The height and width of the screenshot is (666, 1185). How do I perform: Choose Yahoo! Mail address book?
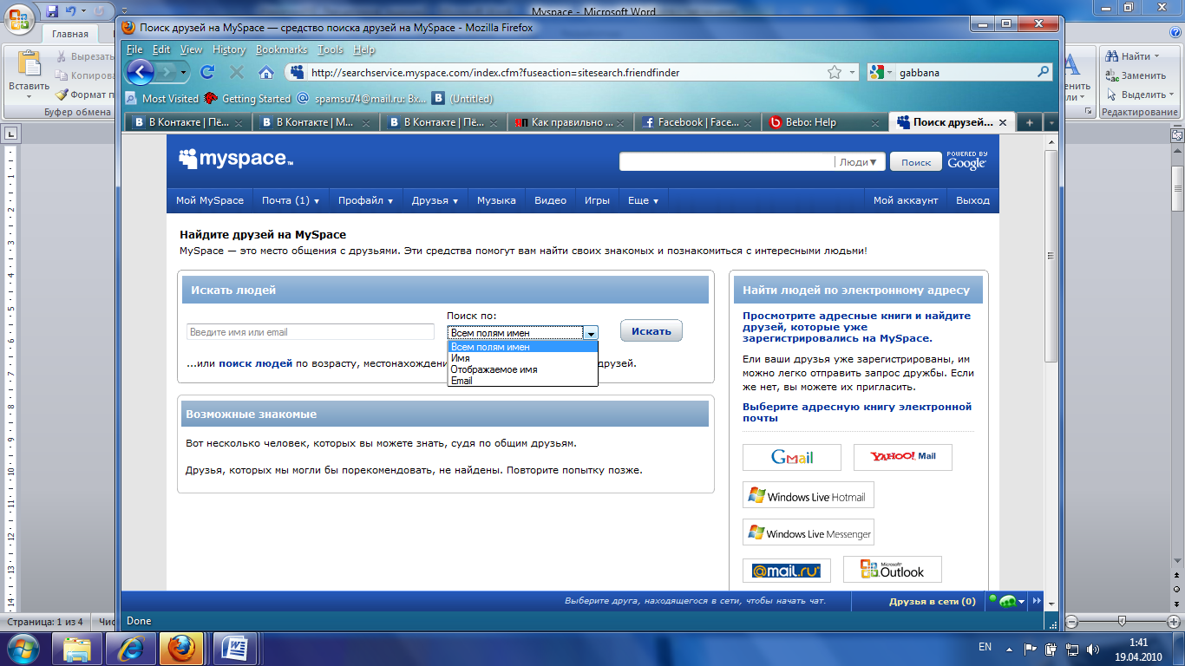coord(903,457)
